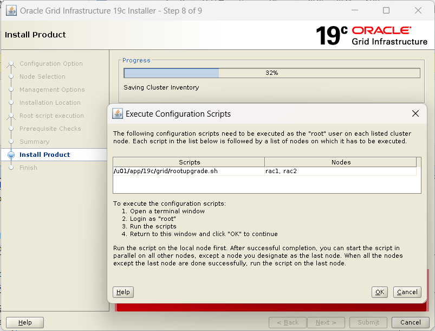435x331 pixels.
Task: Select the Install Product step
Action: 44,155
